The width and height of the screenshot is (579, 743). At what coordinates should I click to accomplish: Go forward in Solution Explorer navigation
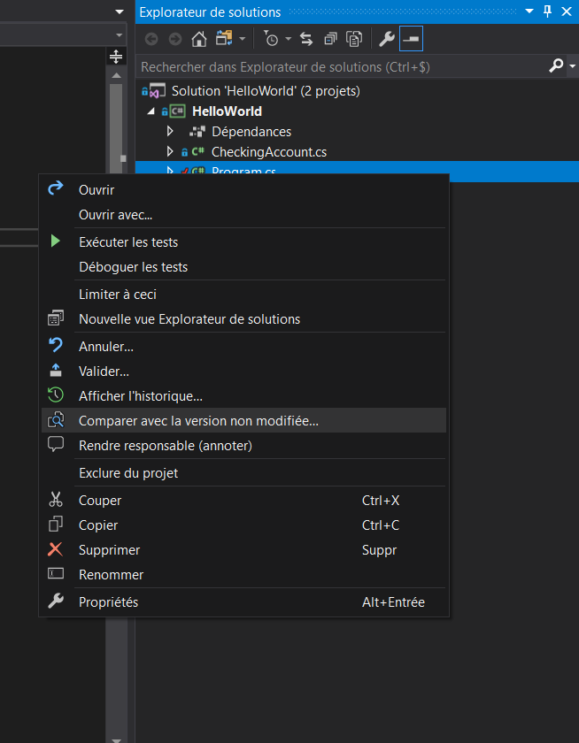175,39
